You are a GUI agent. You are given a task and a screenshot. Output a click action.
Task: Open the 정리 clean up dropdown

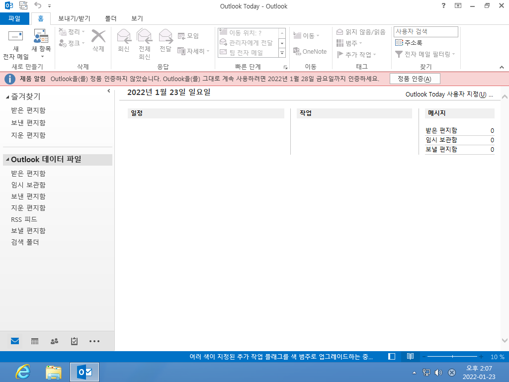[x=72, y=32]
